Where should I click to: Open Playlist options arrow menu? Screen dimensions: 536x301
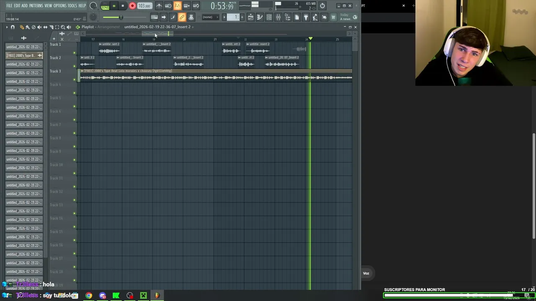click(x=7, y=27)
